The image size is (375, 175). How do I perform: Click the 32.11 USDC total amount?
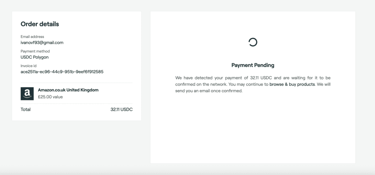[122, 109]
